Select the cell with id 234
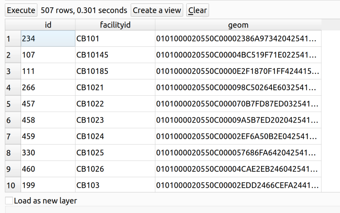 48,39
